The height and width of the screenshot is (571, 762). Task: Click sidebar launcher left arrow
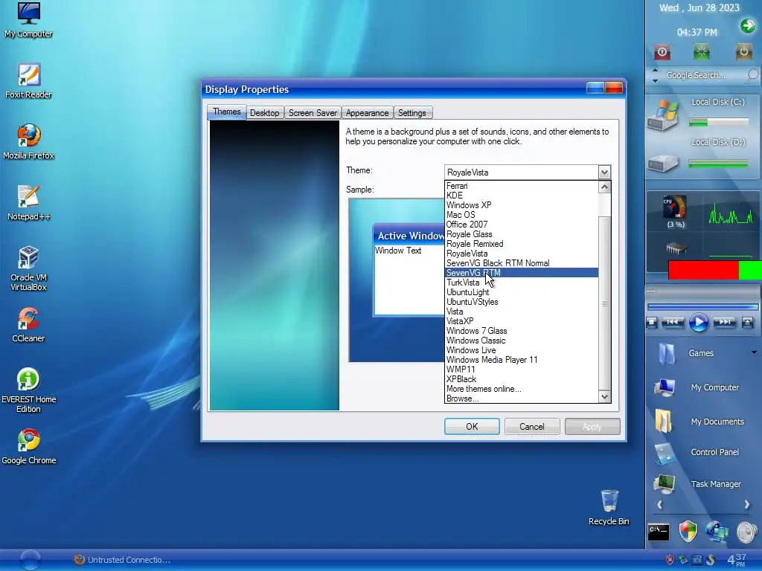tap(659, 505)
